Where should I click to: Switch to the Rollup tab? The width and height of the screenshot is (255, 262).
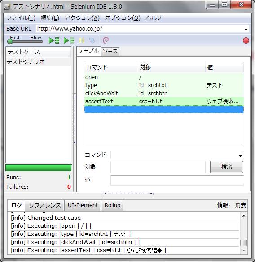click(112, 205)
